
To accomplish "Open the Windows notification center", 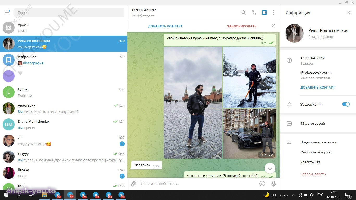I will (x=348, y=195).
